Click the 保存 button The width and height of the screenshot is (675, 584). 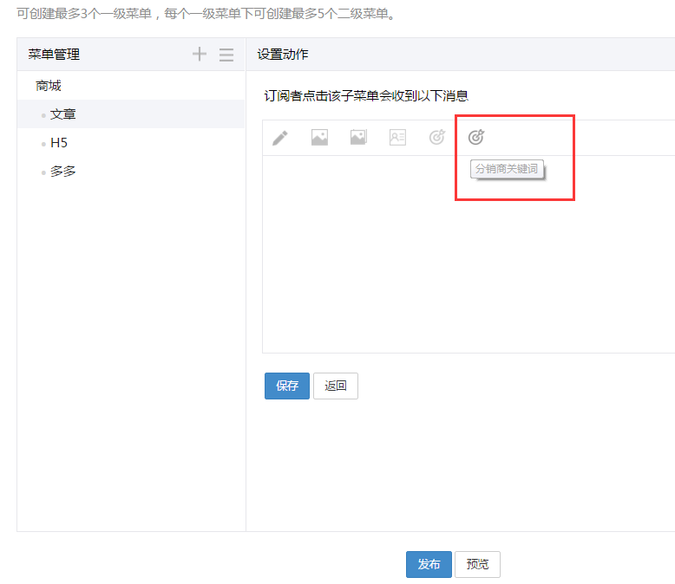[287, 386]
